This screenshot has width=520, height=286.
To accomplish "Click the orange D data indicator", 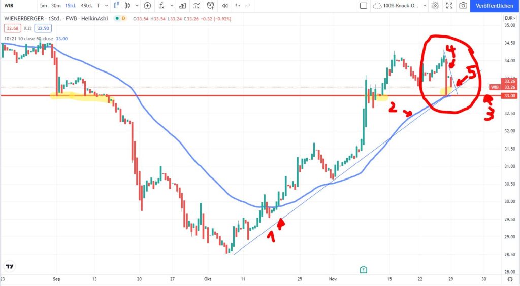I will [x=124, y=19].
